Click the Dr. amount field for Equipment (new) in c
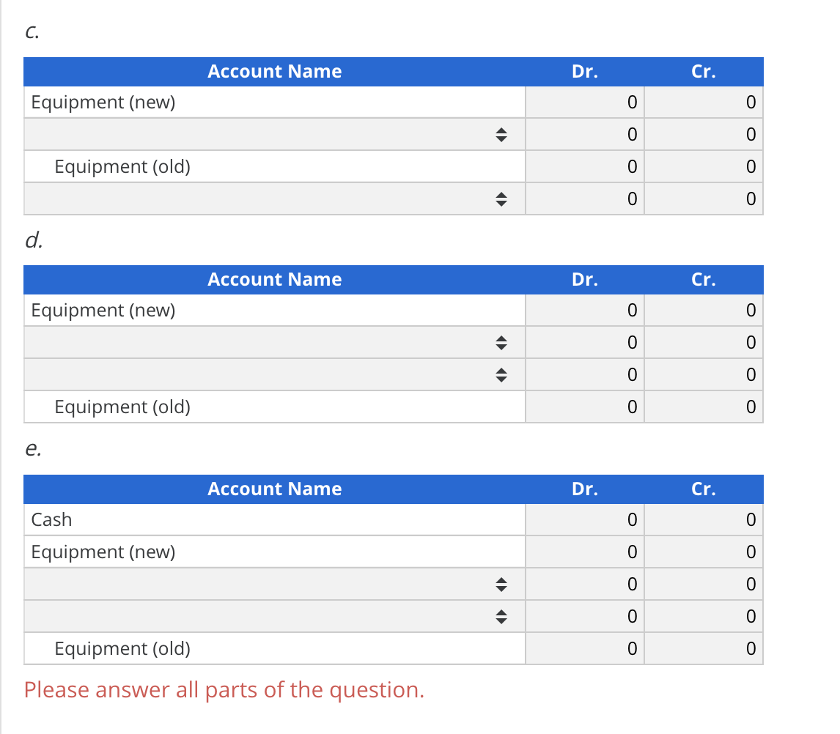The width and height of the screenshot is (840, 734). click(x=584, y=102)
